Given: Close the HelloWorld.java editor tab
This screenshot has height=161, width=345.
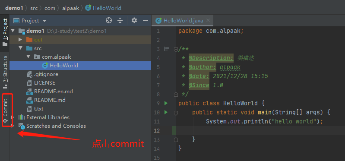Looking at the screenshot, I should tap(208, 20).
